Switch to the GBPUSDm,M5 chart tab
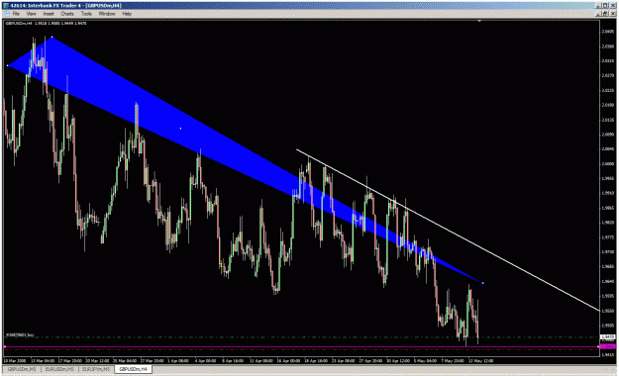Image resolution: width=619 pixels, height=376 pixels. (x=22, y=369)
